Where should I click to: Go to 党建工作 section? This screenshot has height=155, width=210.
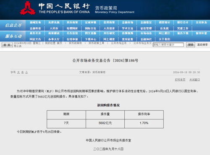tap(183, 28)
